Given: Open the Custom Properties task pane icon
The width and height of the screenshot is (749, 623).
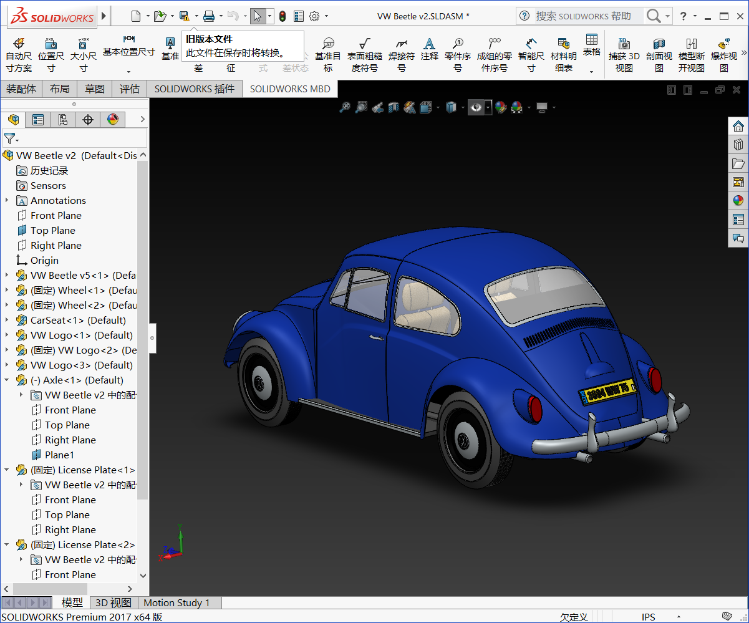Looking at the screenshot, I should click(x=738, y=220).
